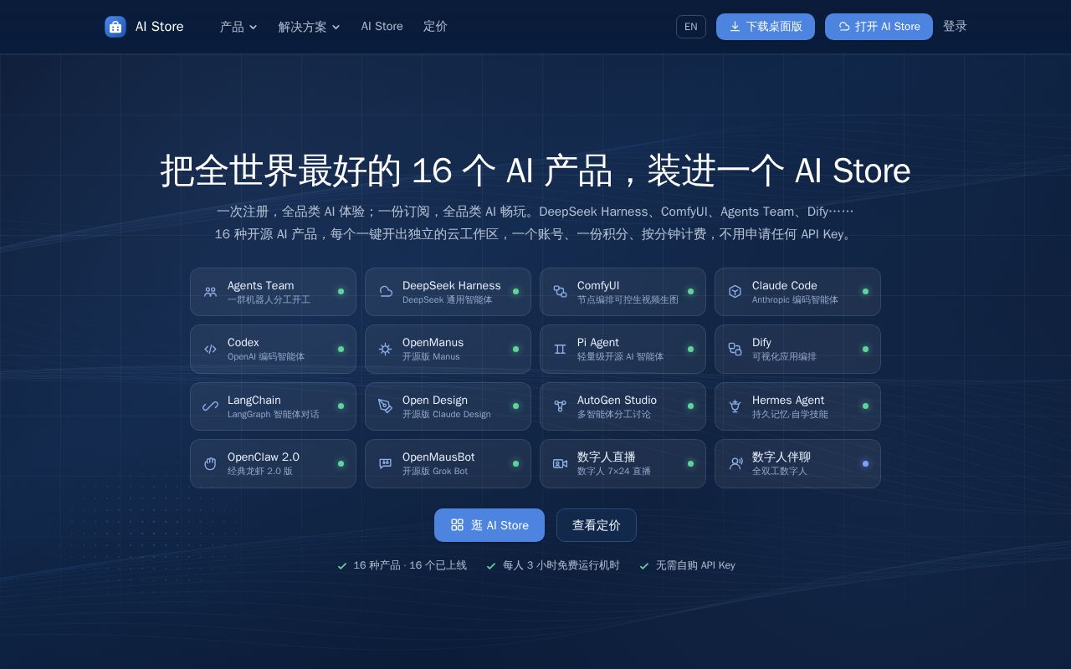
Task: Click the 数字人伴聊 card title
Action: tap(781, 457)
